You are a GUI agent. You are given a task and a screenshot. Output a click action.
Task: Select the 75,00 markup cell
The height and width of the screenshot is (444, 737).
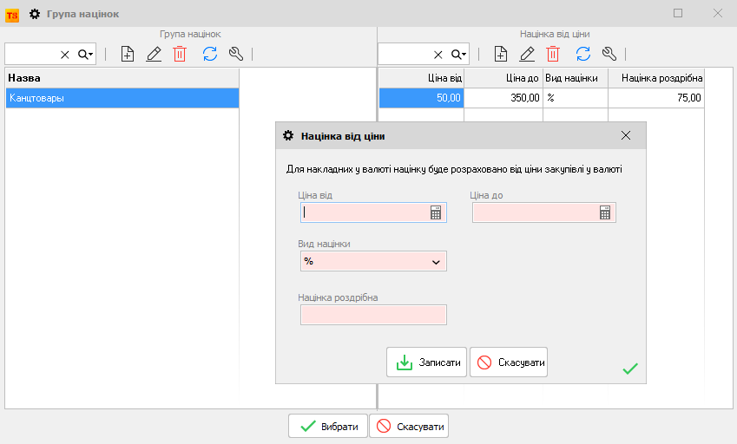pos(656,98)
